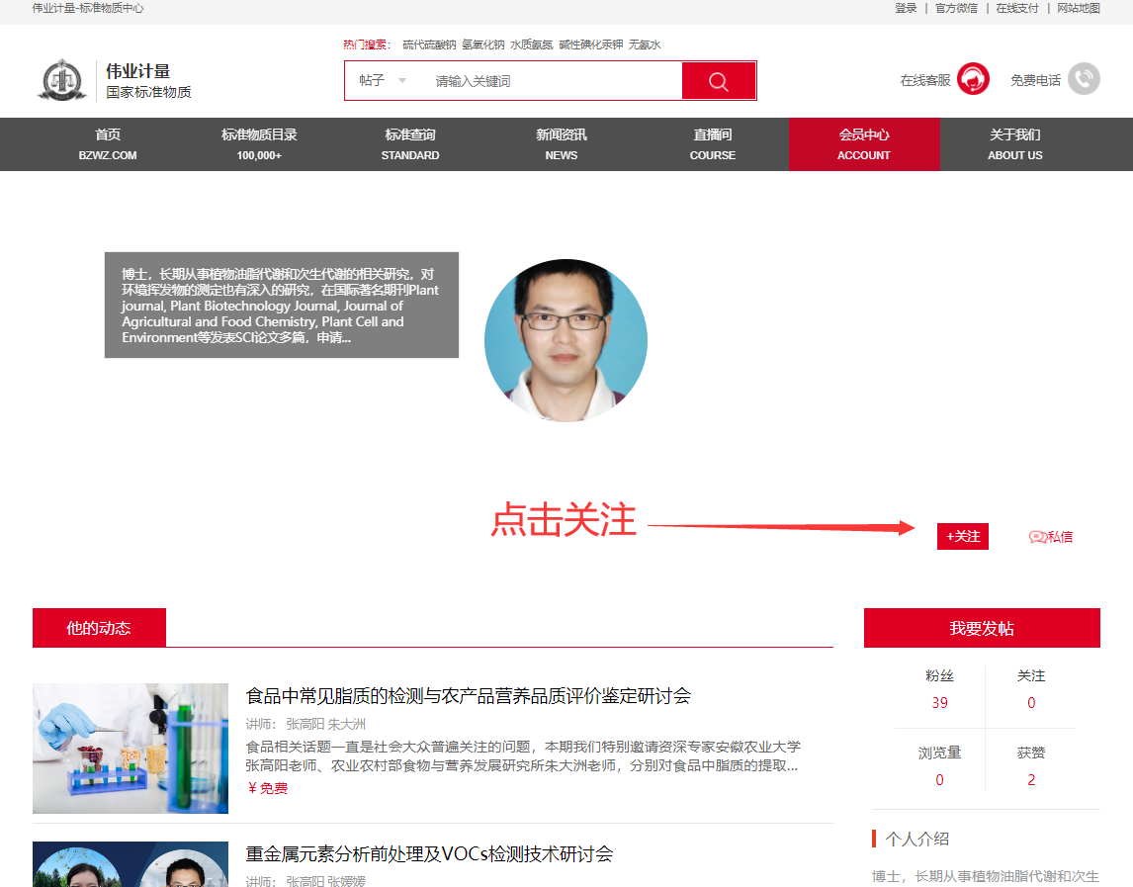Viewport: 1133px width, 887px height.
Task: Open 标准查询 STANDARD navigation item
Action: tap(410, 144)
